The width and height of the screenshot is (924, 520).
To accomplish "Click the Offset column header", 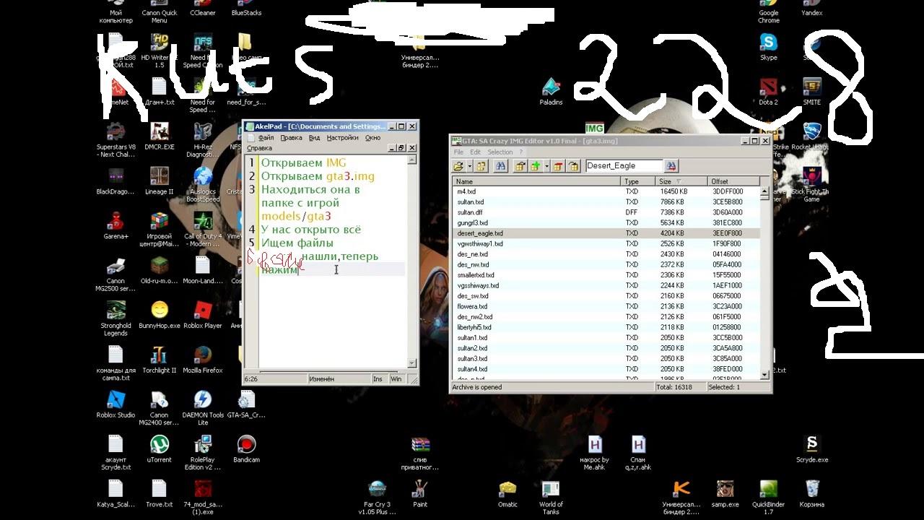I will point(733,182).
